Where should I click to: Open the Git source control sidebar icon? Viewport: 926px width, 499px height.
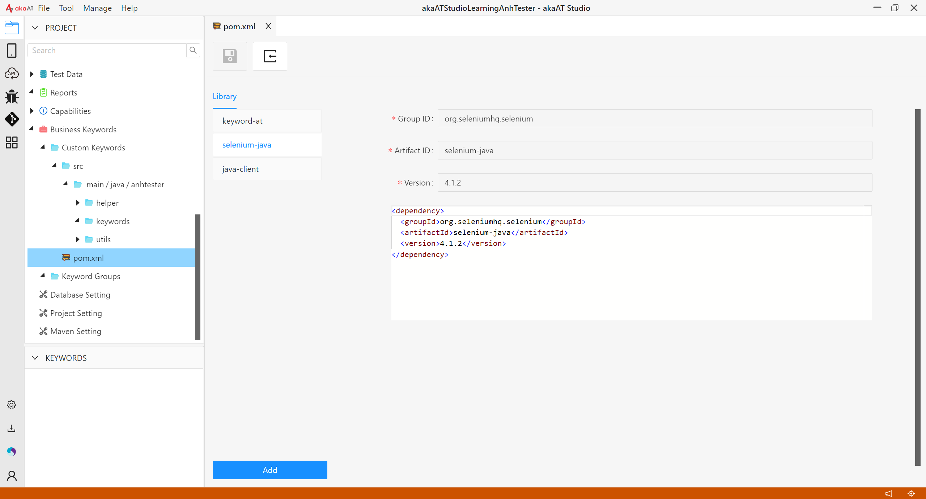tap(12, 119)
